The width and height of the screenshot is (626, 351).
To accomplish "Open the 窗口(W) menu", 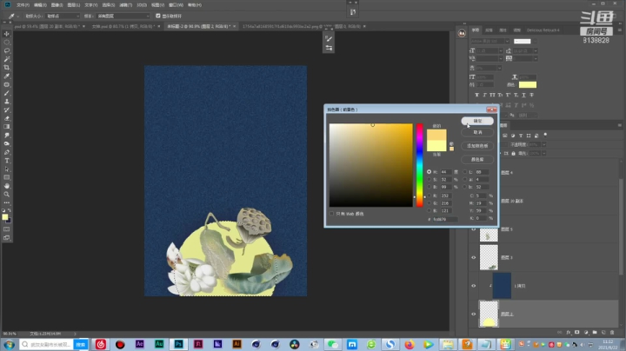I will (x=176, y=5).
